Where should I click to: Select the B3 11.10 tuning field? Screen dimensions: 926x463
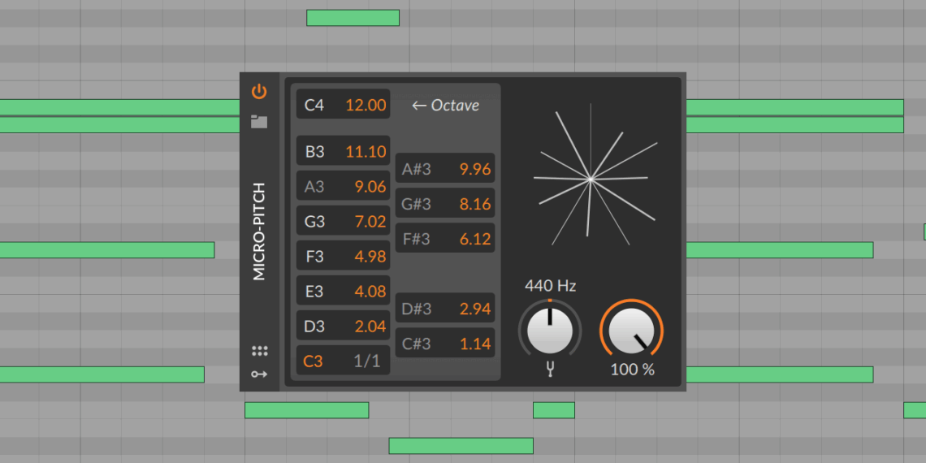pos(343,151)
